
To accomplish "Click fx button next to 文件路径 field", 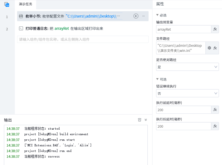I will 215,48.
